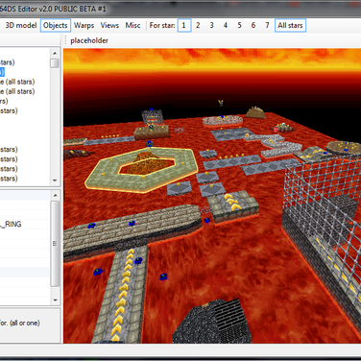Click the property grid scrollbar thumb
Screen dimensions: 361x361
click(55, 244)
